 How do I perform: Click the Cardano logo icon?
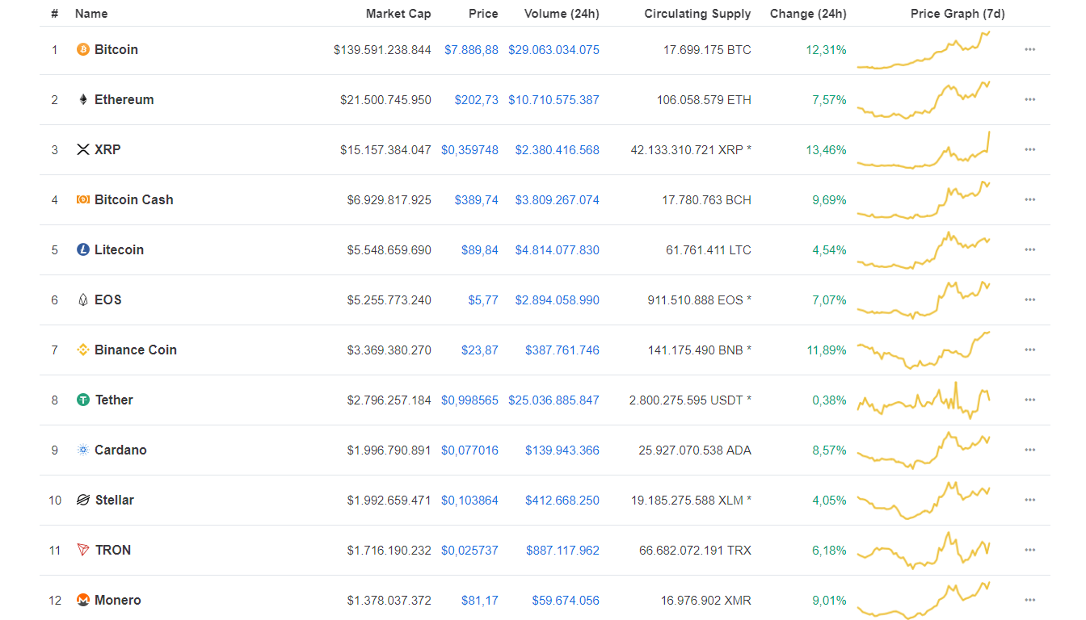tap(82, 450)
